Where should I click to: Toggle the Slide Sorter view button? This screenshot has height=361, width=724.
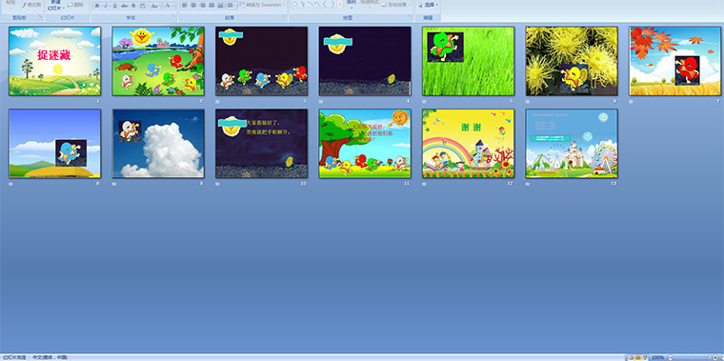point(637,357)
